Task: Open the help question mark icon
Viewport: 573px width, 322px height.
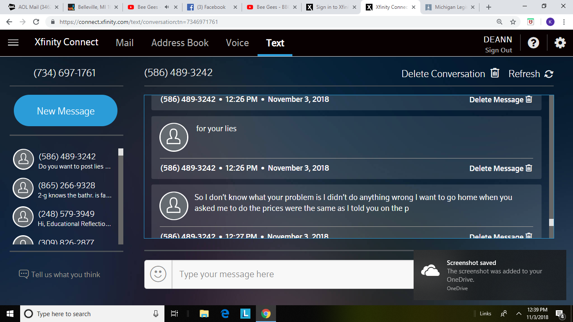Action: 533,43
